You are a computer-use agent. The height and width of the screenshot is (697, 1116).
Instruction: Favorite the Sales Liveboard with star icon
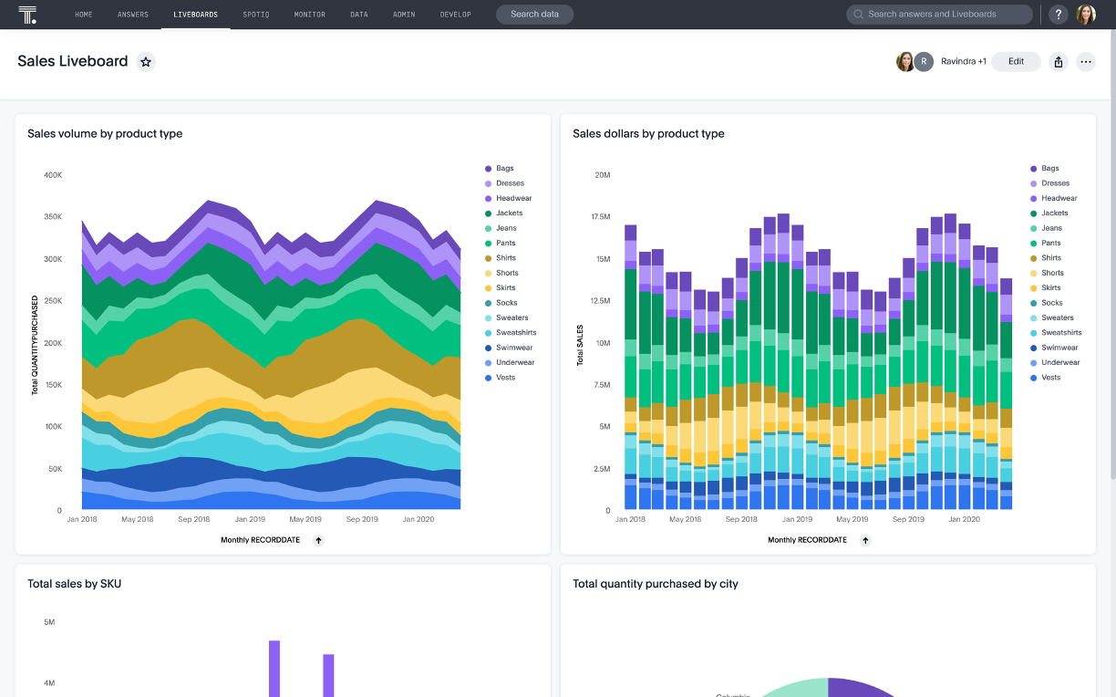pyautogui.click(x=146, y=62)
